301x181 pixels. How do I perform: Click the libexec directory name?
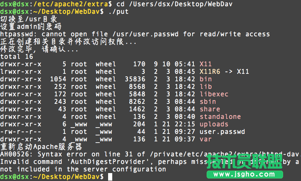coord(214,94)
